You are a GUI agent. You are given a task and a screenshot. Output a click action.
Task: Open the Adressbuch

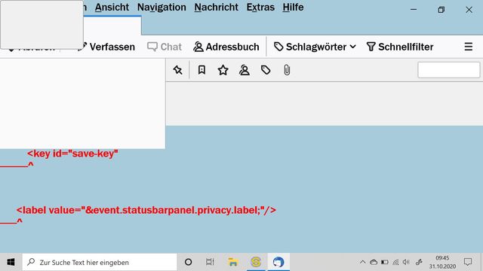[226, 47]
